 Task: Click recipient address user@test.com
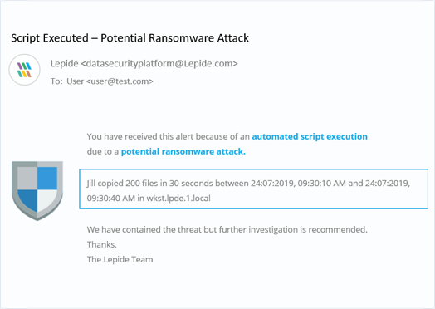120,81
